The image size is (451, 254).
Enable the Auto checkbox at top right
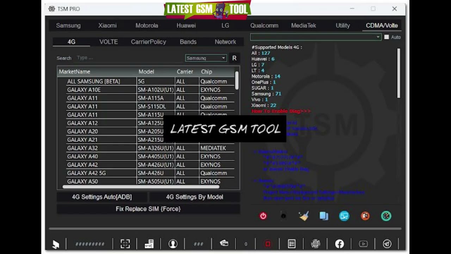click(x=387, y=37)
